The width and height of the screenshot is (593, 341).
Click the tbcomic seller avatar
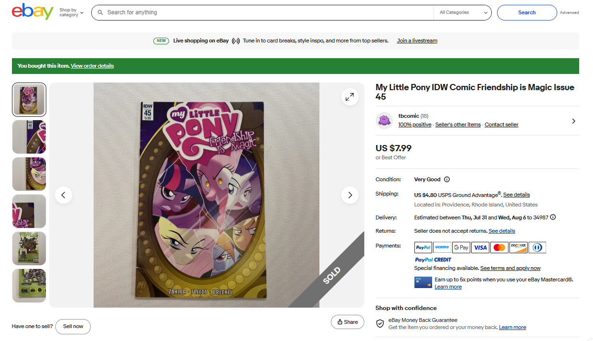click(x=384, y=121)
